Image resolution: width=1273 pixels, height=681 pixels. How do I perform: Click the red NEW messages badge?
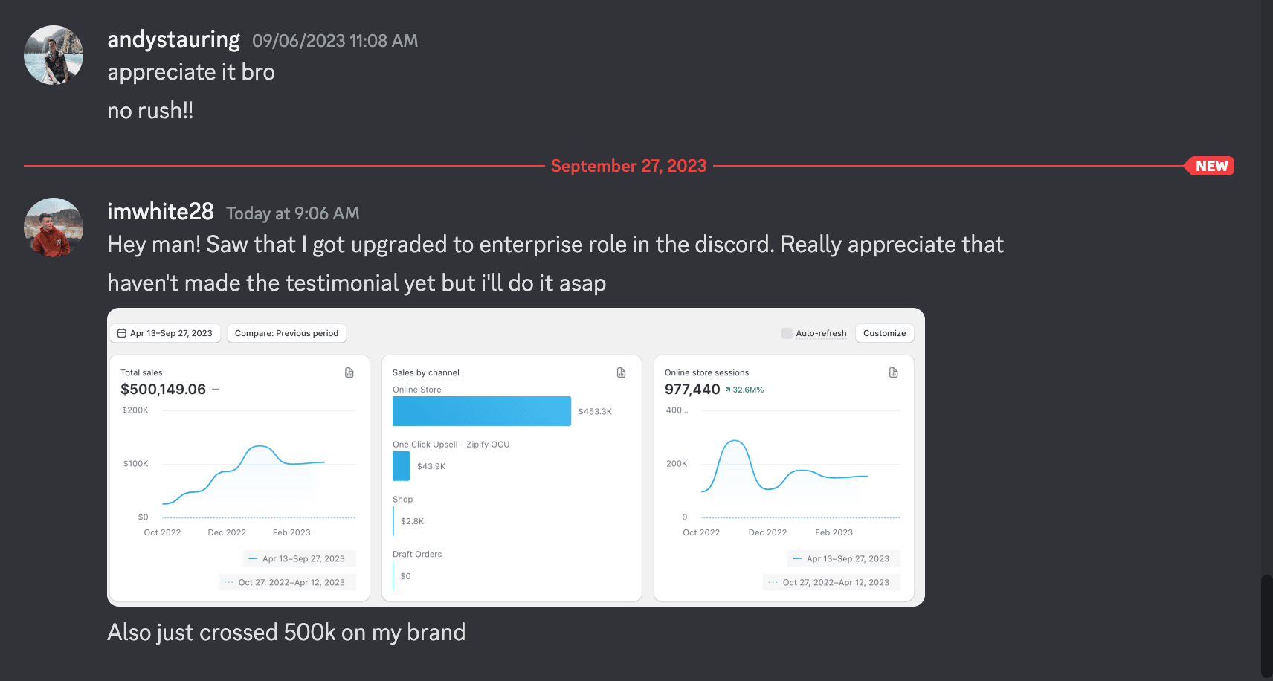tap(1211, 166)
